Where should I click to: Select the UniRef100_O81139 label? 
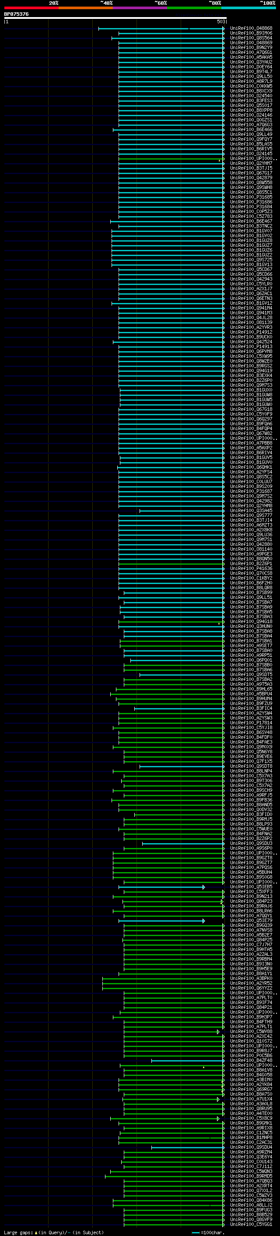coord(251,322)
